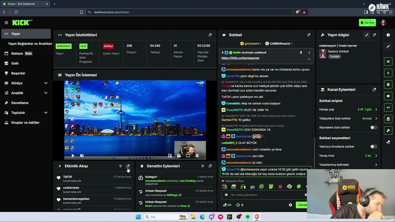The image size is (395, 222).
Task: Open Yasaklanmış kelimeler arrow
Action: tap(376, 165)
